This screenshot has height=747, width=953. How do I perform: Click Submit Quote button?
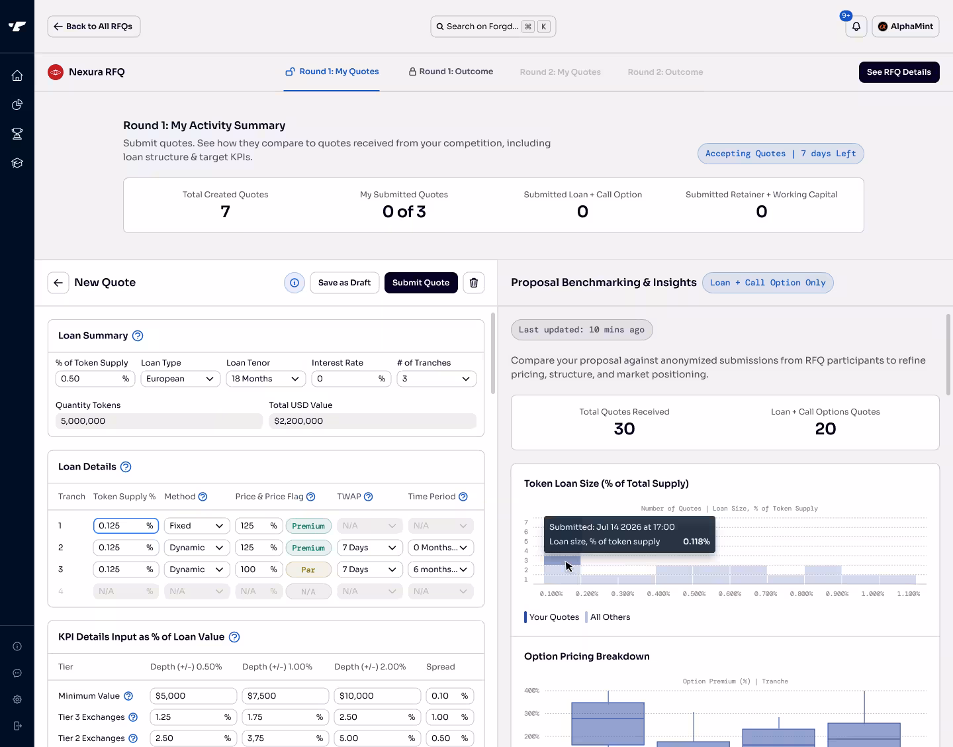421,283
